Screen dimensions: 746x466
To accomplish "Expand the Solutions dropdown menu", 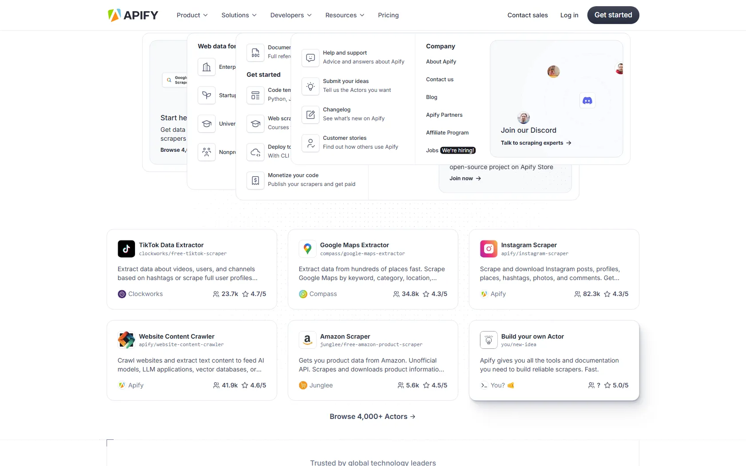I will pyautogui.click(x=239, y=15).
